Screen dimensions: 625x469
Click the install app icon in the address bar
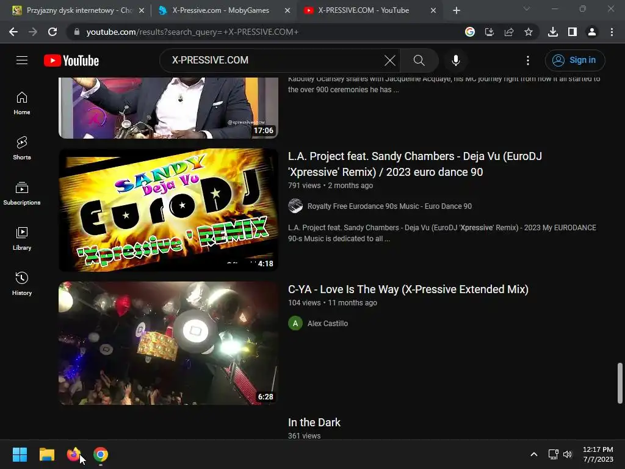click(490, 32)
